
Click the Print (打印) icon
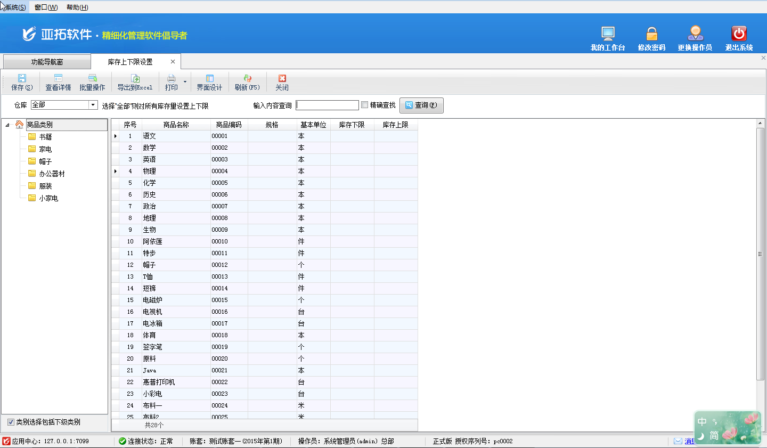click(171, 78)
